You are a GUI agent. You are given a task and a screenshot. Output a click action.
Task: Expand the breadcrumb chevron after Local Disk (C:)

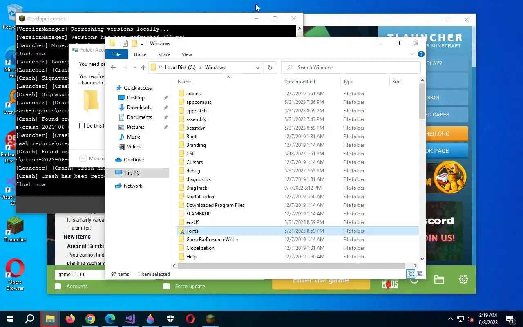(x=201, y=67)
